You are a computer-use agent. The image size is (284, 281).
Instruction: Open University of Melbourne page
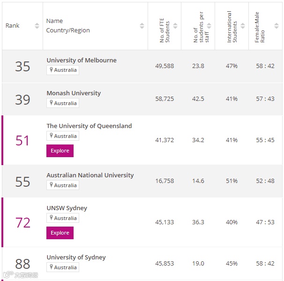(x=82, y=61)
